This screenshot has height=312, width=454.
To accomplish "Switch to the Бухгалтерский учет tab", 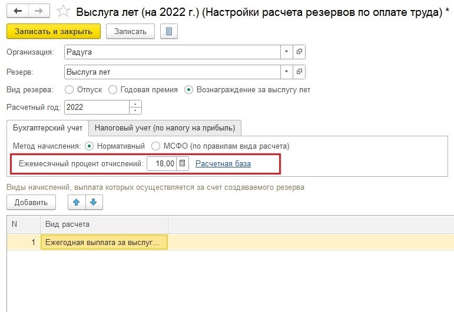I will coord(48,128).
